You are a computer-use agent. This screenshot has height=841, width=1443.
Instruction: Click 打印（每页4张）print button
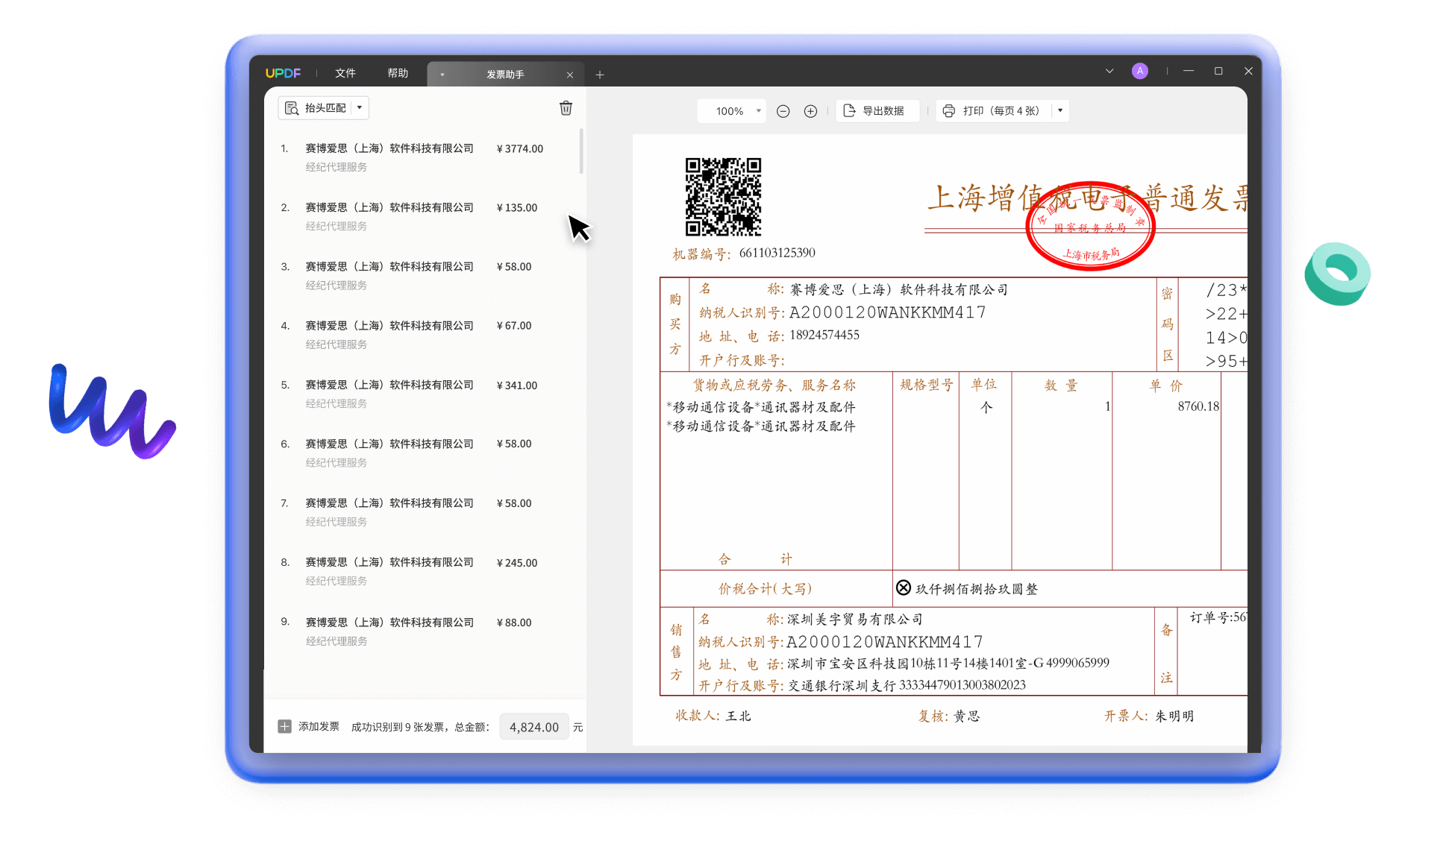[x=992, y=111]
